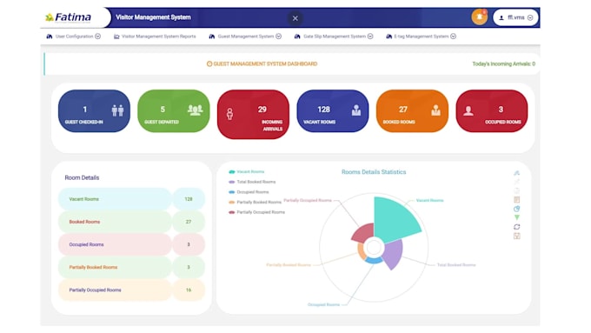Click the top mark-line chart tool icon

pos(517,173)
